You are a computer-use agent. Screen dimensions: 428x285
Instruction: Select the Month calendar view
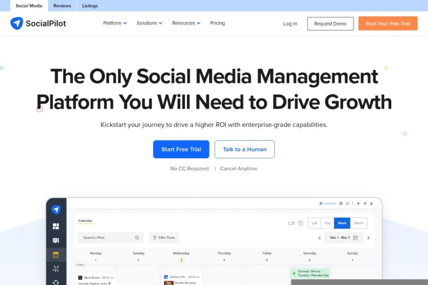click(x=359, y=223)
